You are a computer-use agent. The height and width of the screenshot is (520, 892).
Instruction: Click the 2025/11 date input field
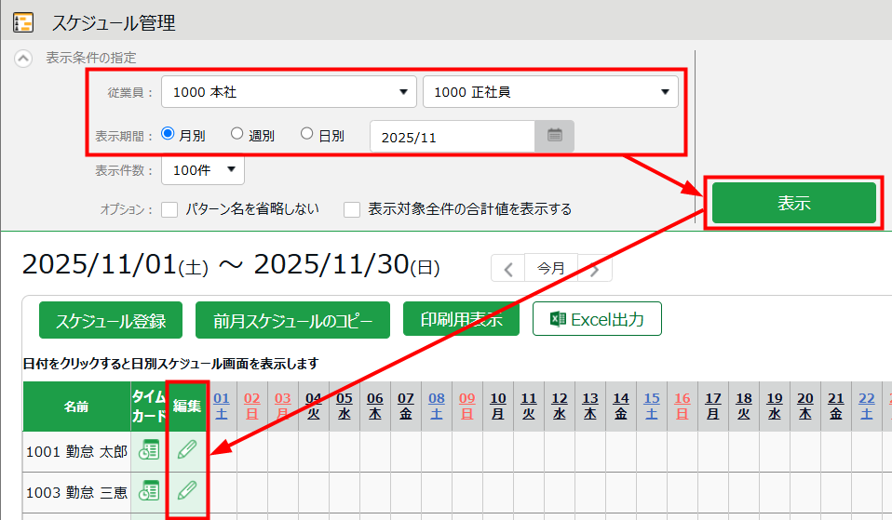coord(452,137)
